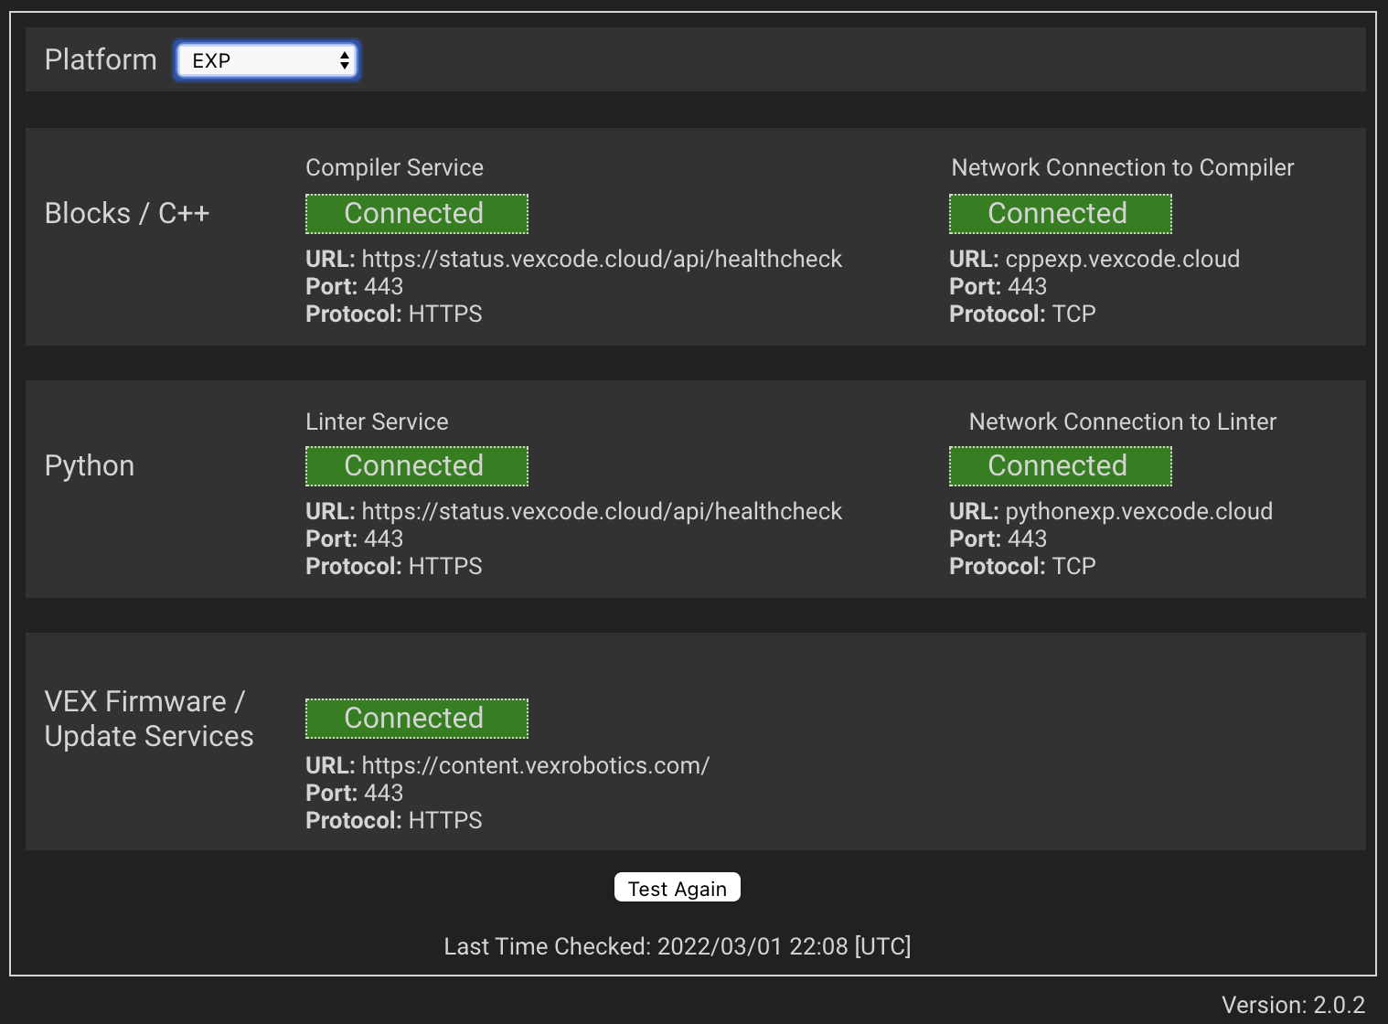Click the cppexp.vexcode.cloud URL text
The image size is (1388, 1024).
(x=1122, y=259)
